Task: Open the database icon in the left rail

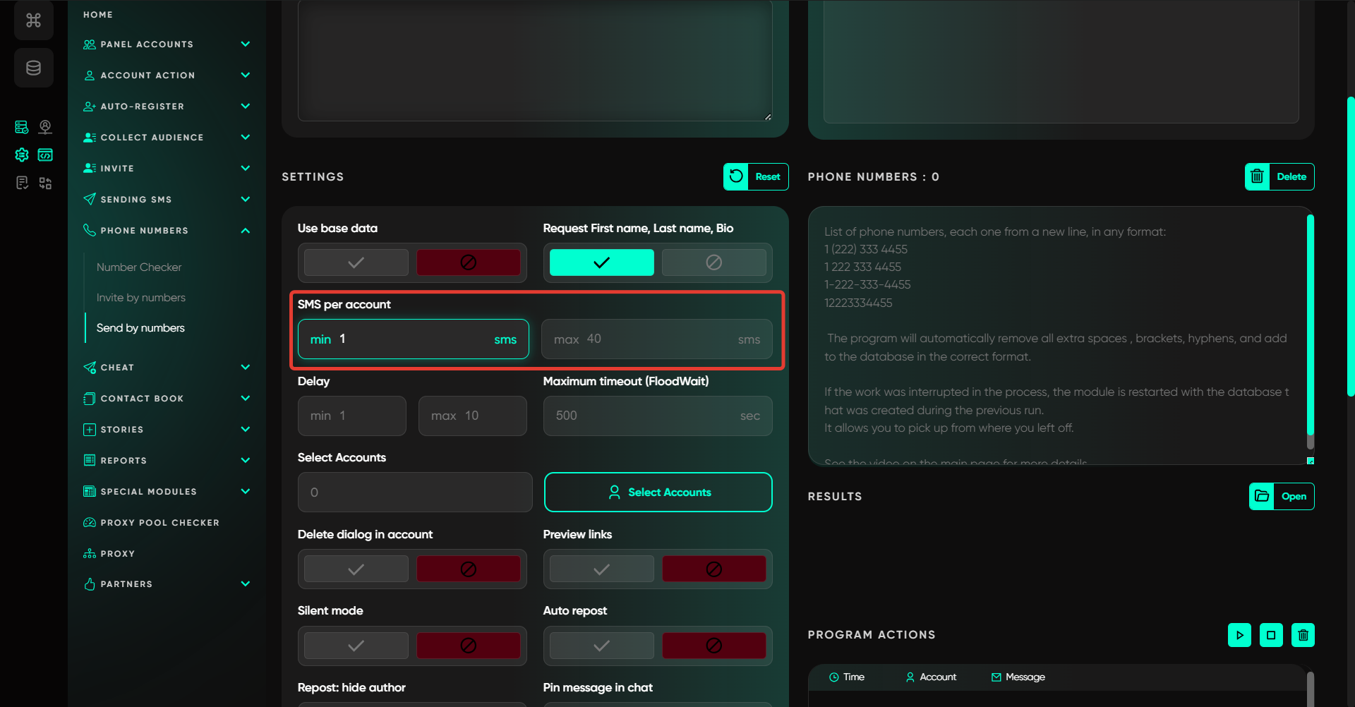Action: [x=33, y=68]
